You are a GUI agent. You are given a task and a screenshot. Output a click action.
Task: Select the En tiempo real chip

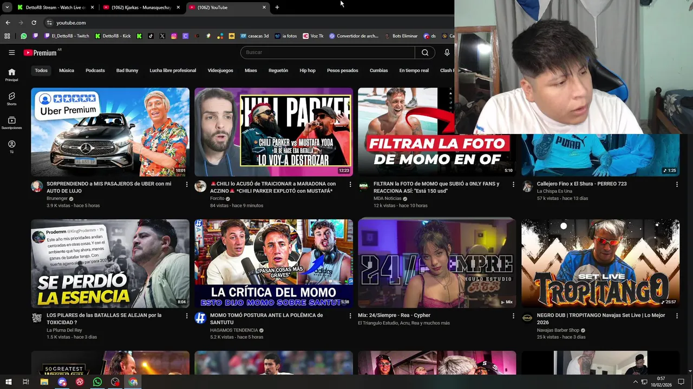point(414,70)
